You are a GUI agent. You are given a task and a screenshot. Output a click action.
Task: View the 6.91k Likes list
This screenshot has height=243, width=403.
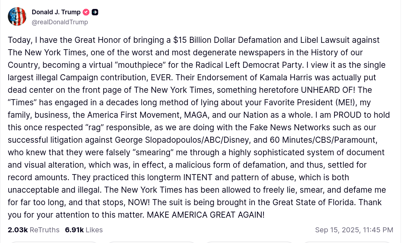84,230
